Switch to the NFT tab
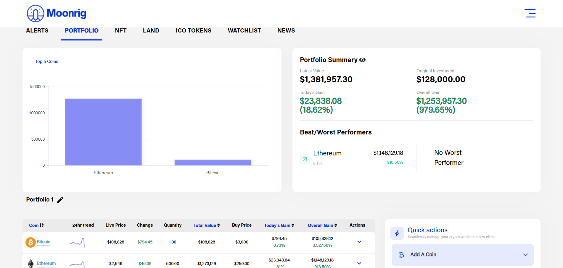This screenshot has width=563, height=268. [121, 31]
